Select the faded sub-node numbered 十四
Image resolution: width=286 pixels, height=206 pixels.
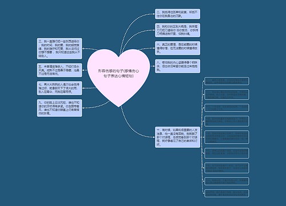227,121
